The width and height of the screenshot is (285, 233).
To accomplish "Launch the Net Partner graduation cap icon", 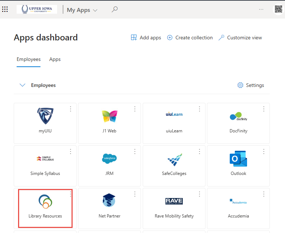I will (109, 200).
